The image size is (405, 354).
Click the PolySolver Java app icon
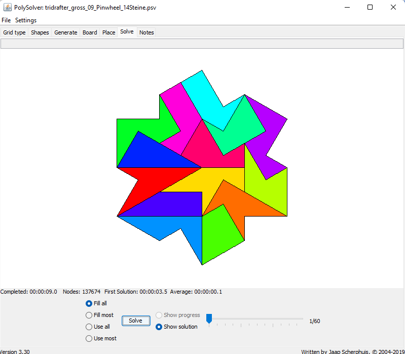point(7,7)
